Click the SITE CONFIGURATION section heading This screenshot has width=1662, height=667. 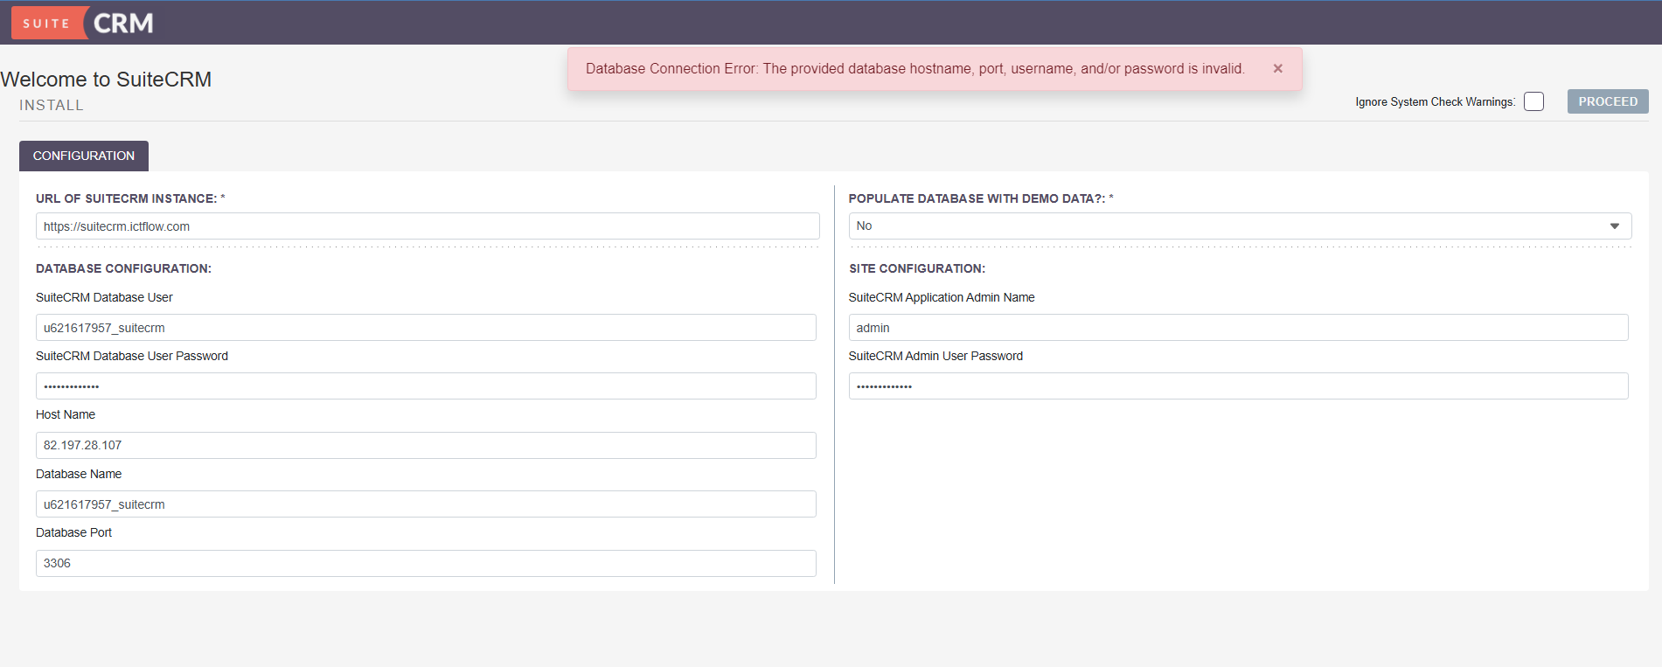pos(916,268)
